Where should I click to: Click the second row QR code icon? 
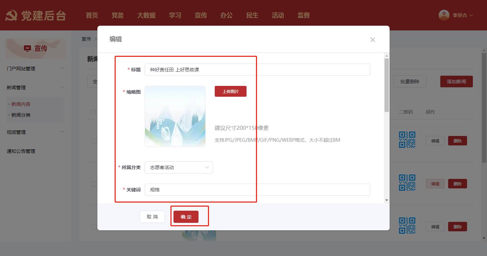tap(407, 183)
